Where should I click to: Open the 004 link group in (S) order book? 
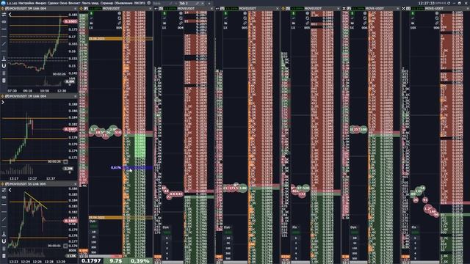click(x=181, y=28)
